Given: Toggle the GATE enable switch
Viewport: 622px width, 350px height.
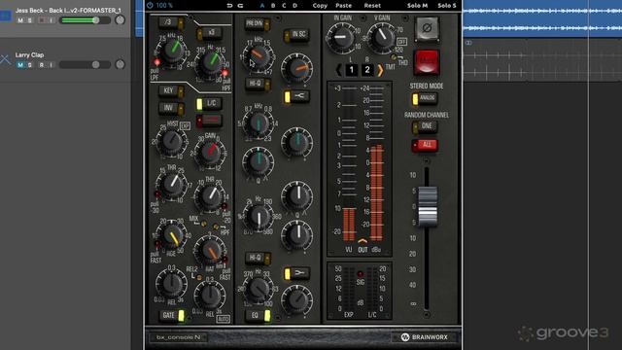Looking at the screenshot, I should click(x=172, y=315).
